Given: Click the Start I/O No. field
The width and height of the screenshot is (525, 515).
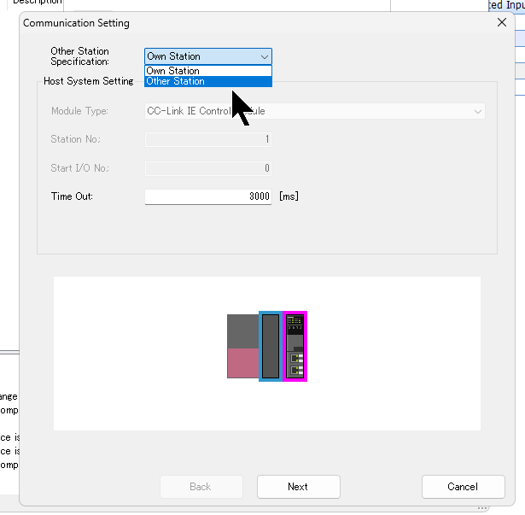Looking at the screenshot, I should click(208, 168).
